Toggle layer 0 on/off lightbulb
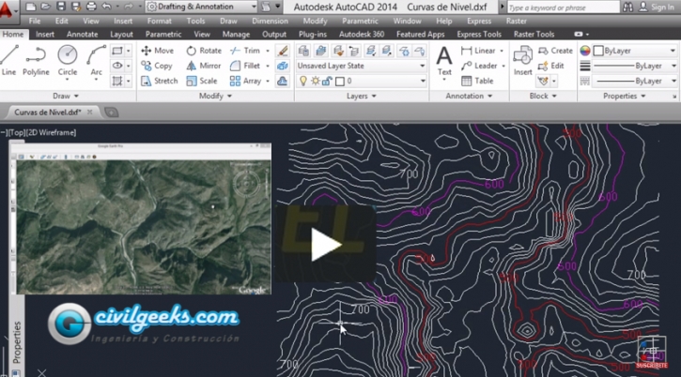The image size is (681, 377). pyautogui.click(x=303, y=82)
